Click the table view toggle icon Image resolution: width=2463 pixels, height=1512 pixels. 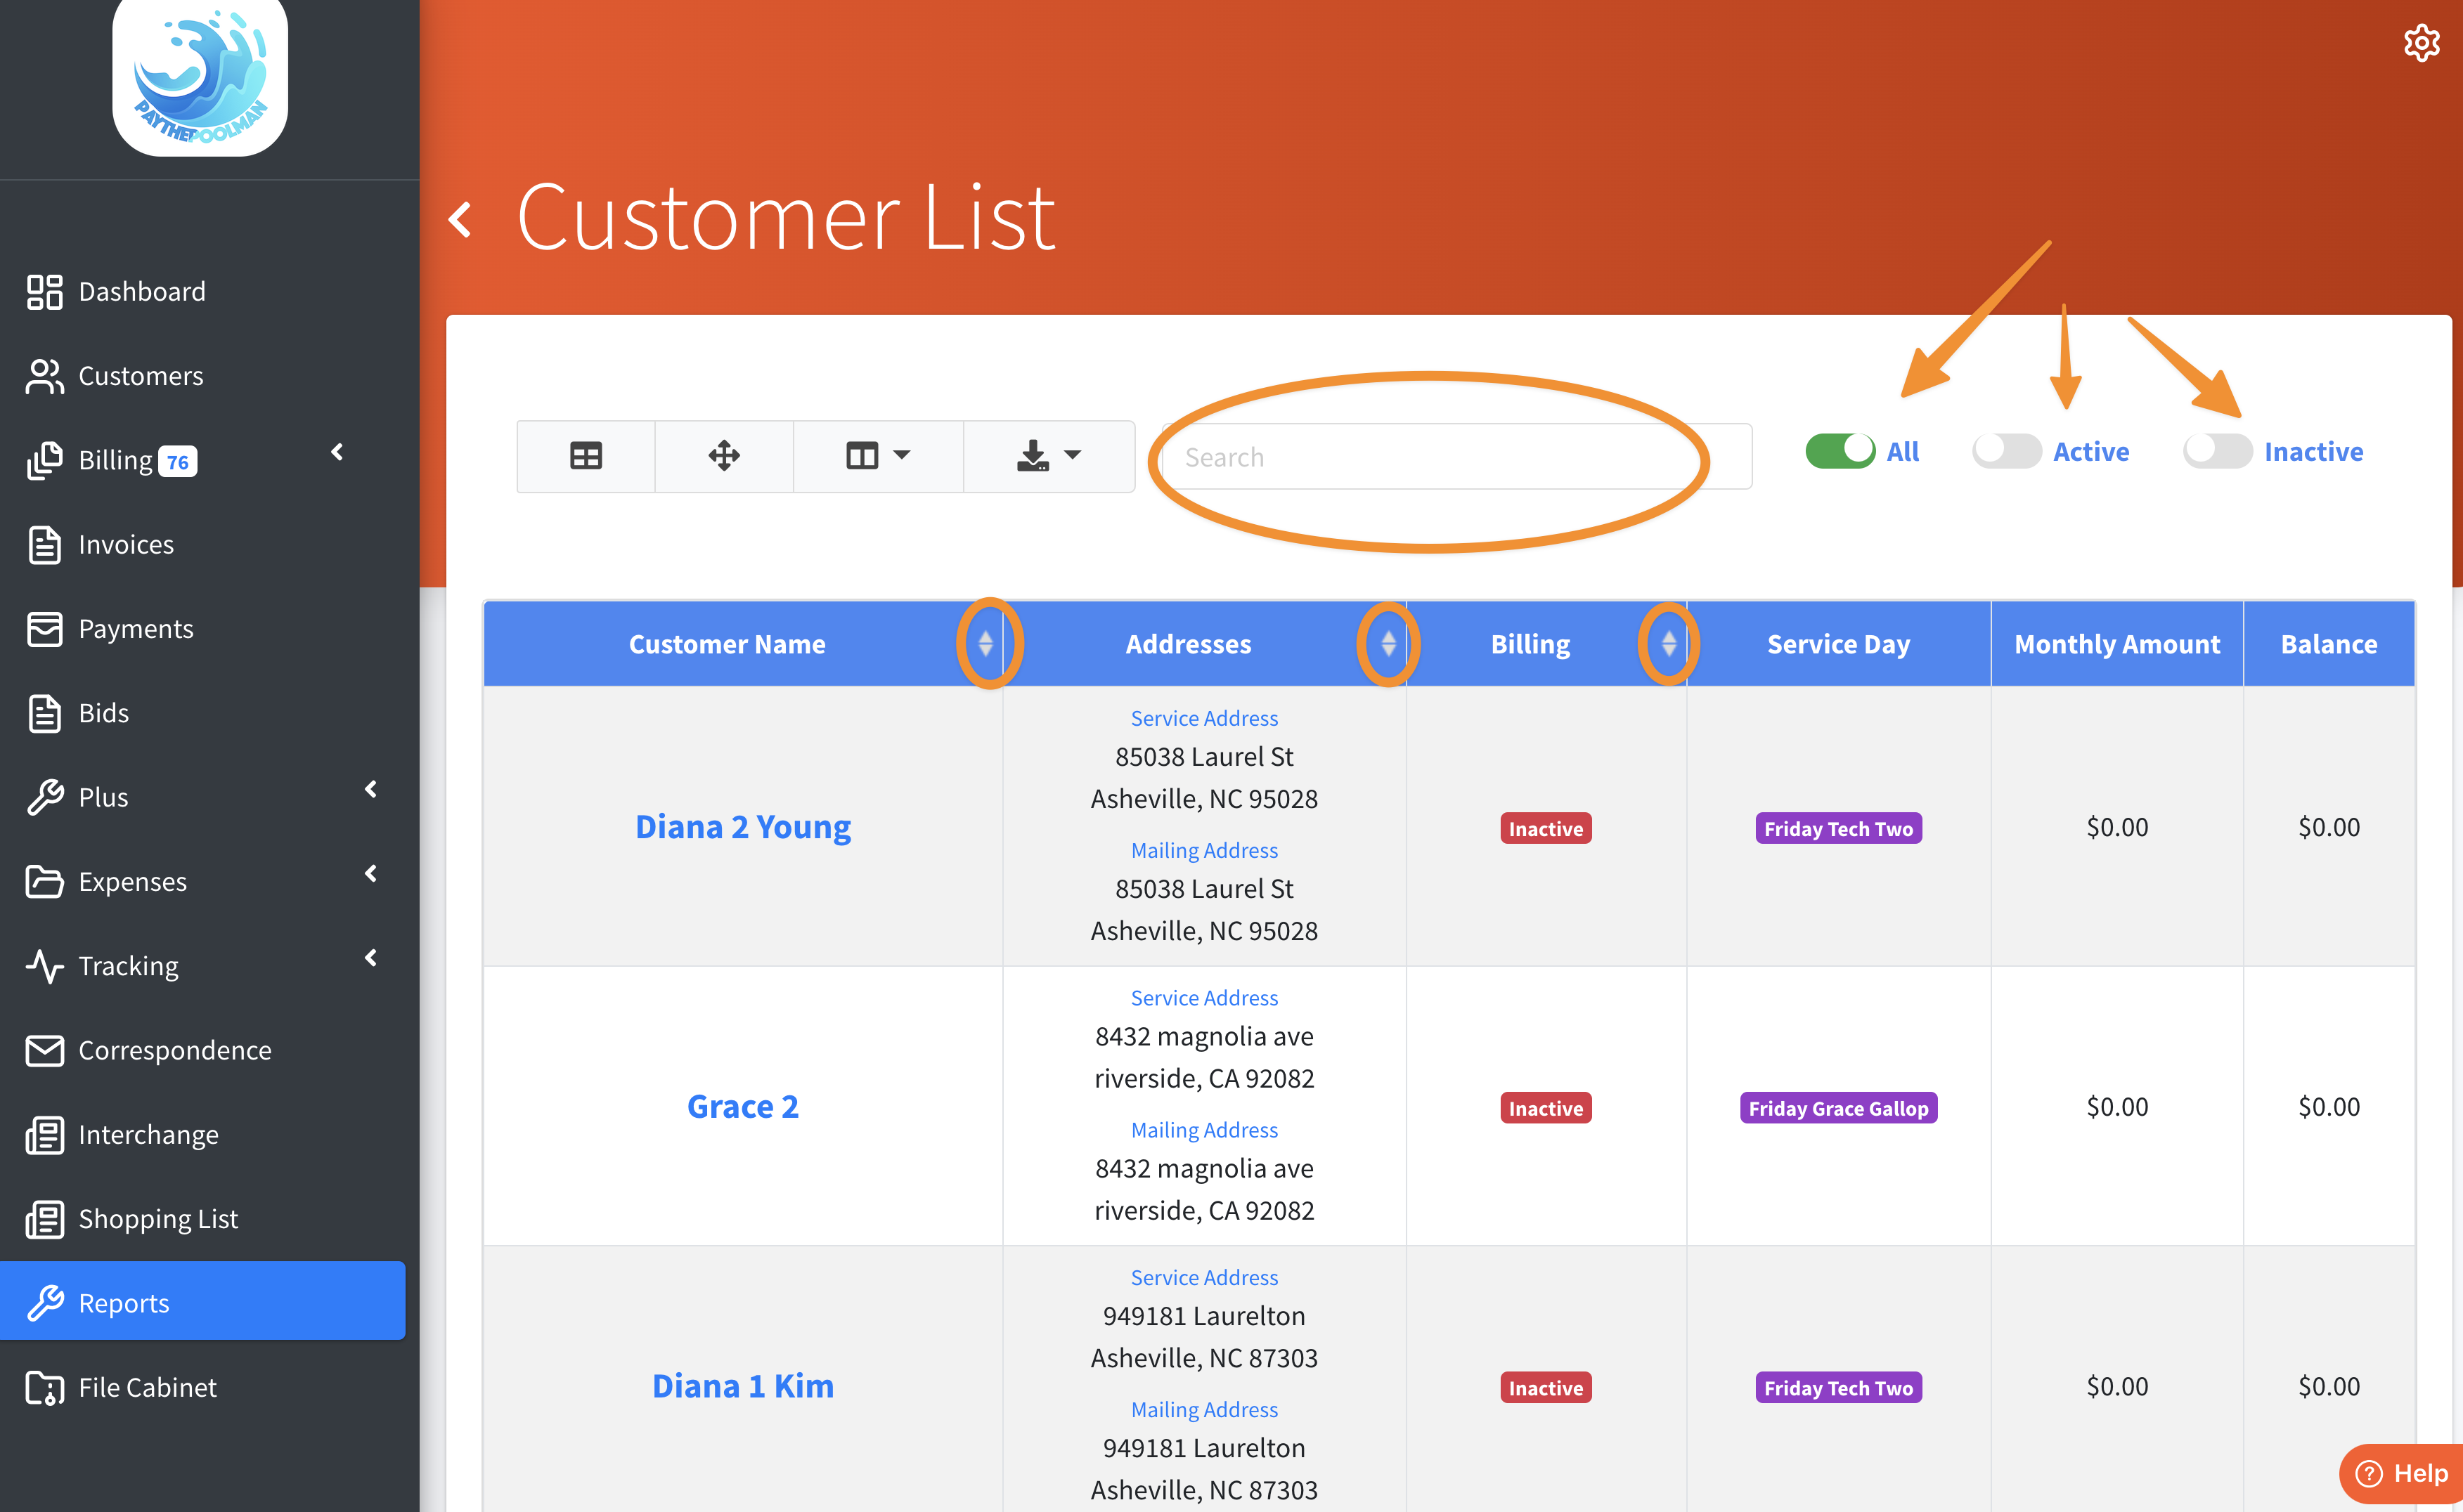pyautogui.click(x=586, y=456)
